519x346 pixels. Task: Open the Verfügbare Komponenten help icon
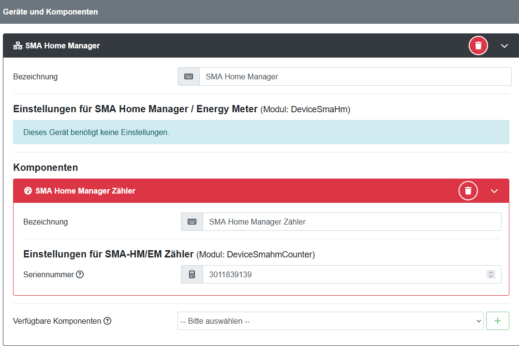pos(107,321)
